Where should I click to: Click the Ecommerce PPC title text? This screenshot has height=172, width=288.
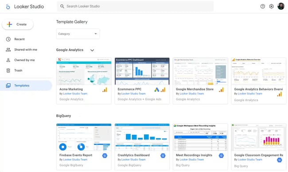129,89
